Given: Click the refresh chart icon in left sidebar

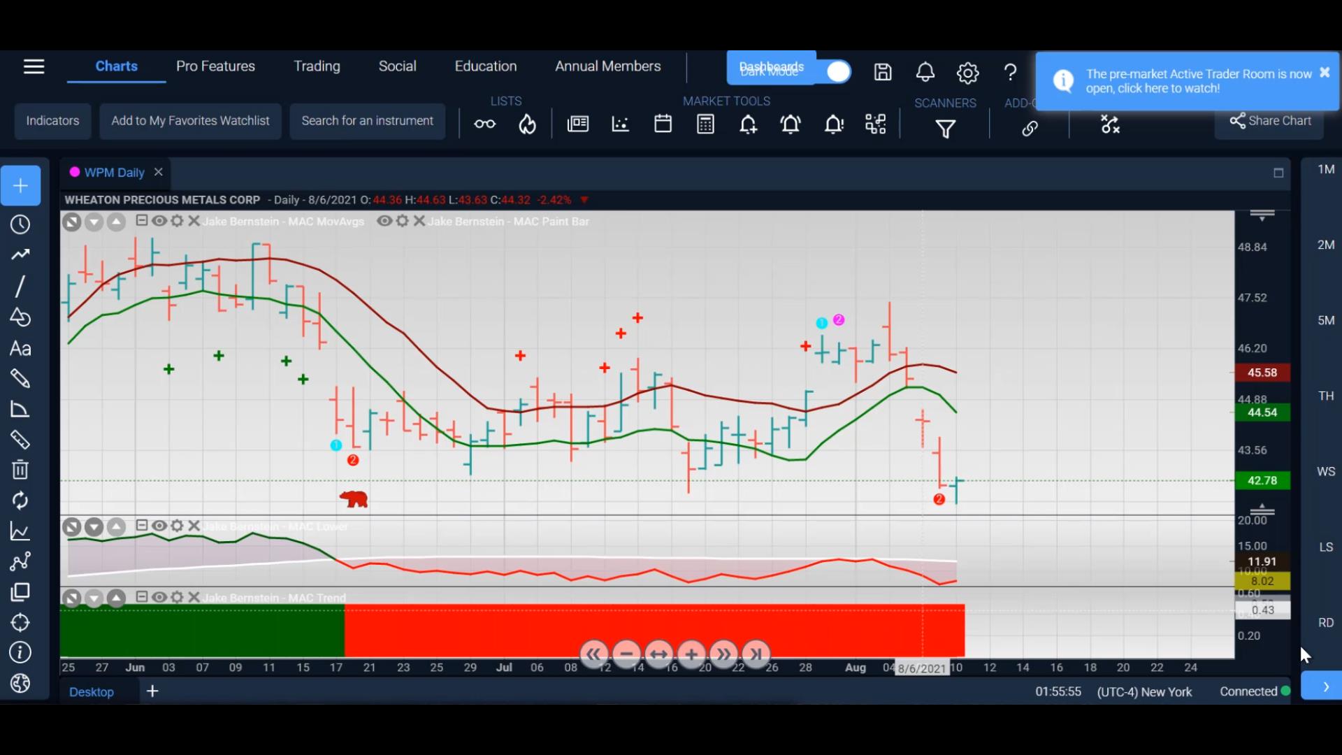Looking at the screenshot, I should 20,501.
